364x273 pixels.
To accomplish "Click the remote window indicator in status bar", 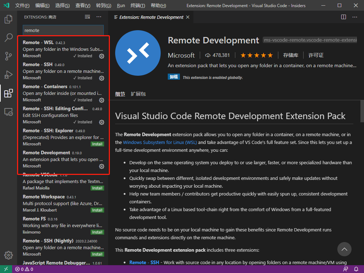I will click(x=6, y=269).
